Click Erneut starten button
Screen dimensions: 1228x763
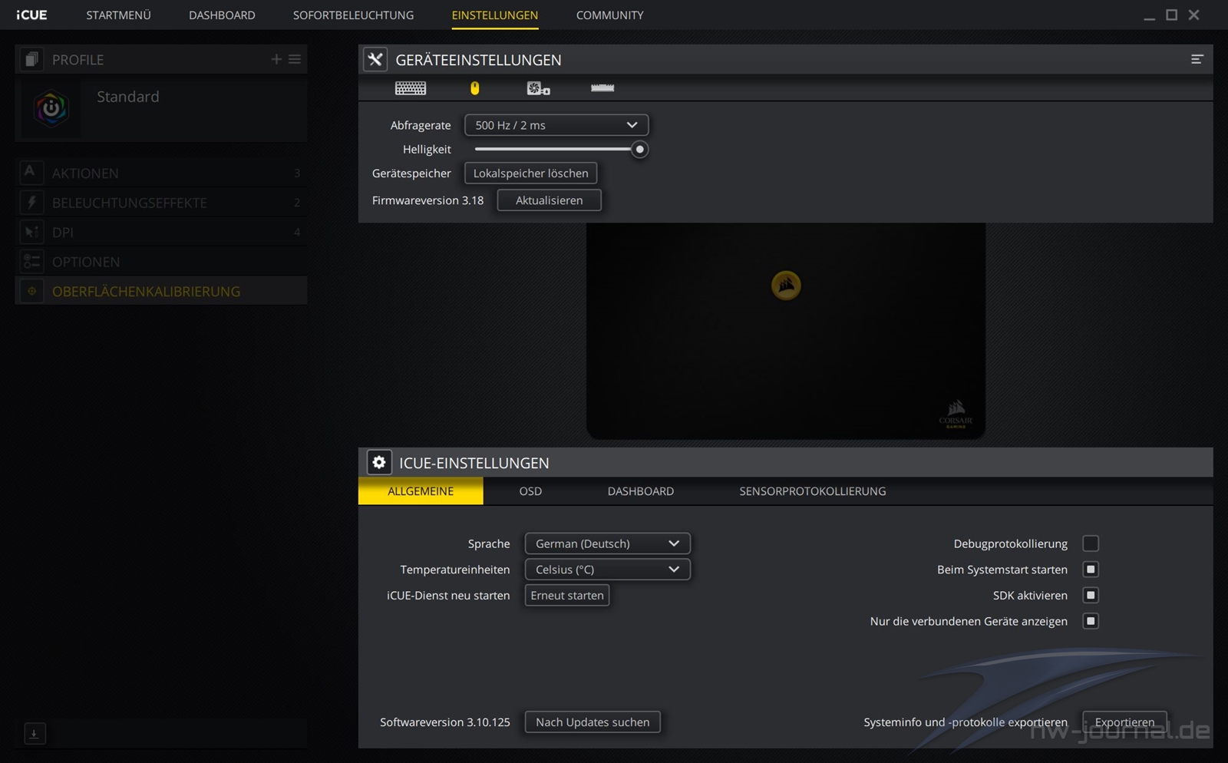pyautogui.click(x=567, y=596)
